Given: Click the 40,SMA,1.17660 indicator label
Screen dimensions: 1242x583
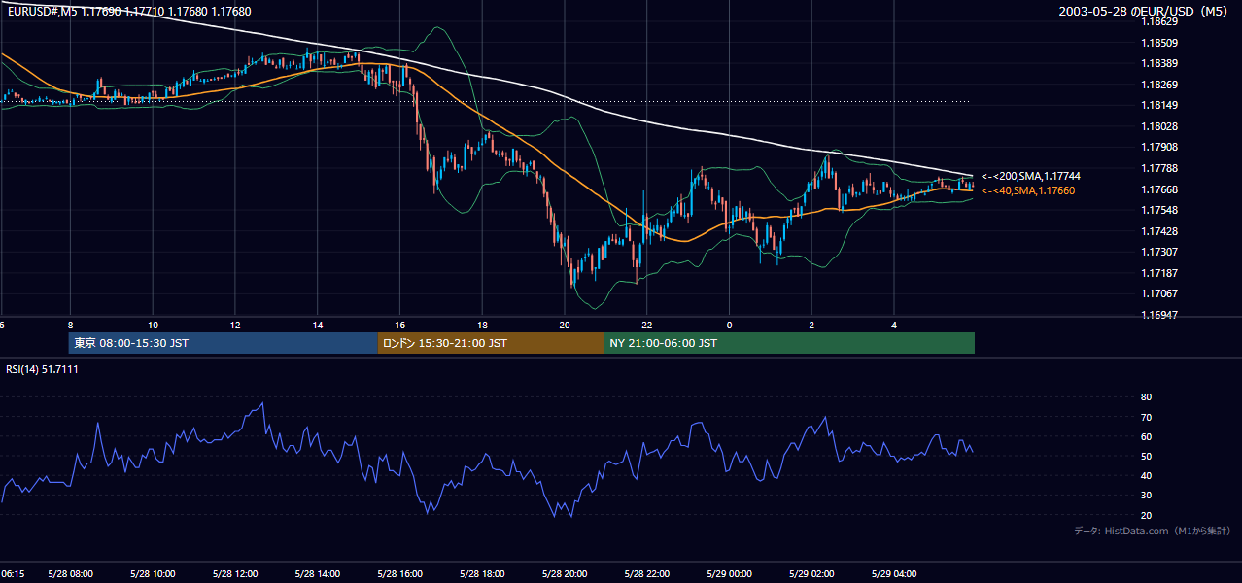Looking at the screenshot, I should tap(1027, 190).
